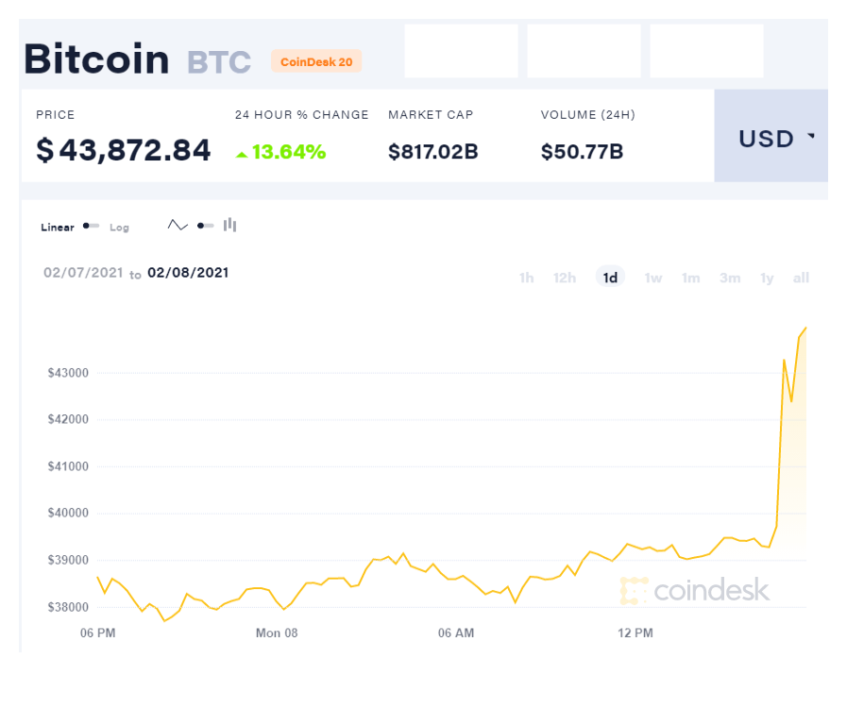Show the all-time chart range
Viewport: 847px width, 709px height.
pos(801,278)
